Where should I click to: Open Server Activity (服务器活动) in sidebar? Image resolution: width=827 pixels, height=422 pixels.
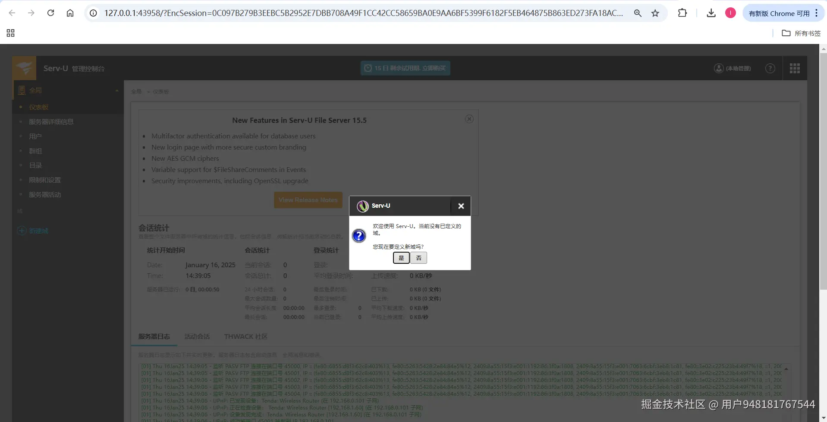click(45, 194)
